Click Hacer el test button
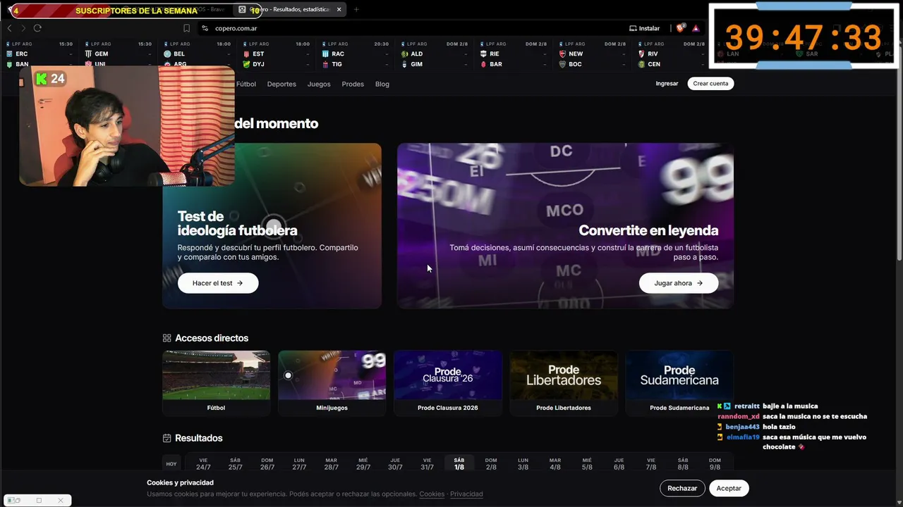 coord(218,283)
